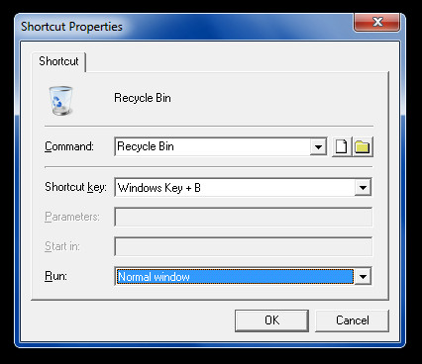Click the disabled Start in field
This screenshot has height=364, width=422.
pos(244,246)
